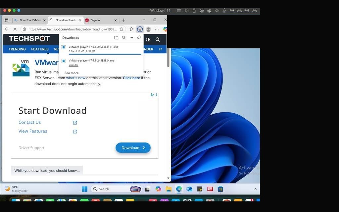Viewport: 339px width, 212px height.
Task: Open Task View on Windows taskbar
Action: pyautogui.click(x=148, y=189)
